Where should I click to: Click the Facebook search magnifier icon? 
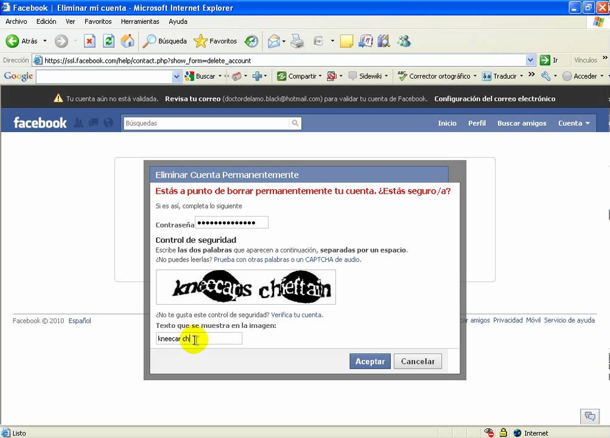tap(295, 123)
